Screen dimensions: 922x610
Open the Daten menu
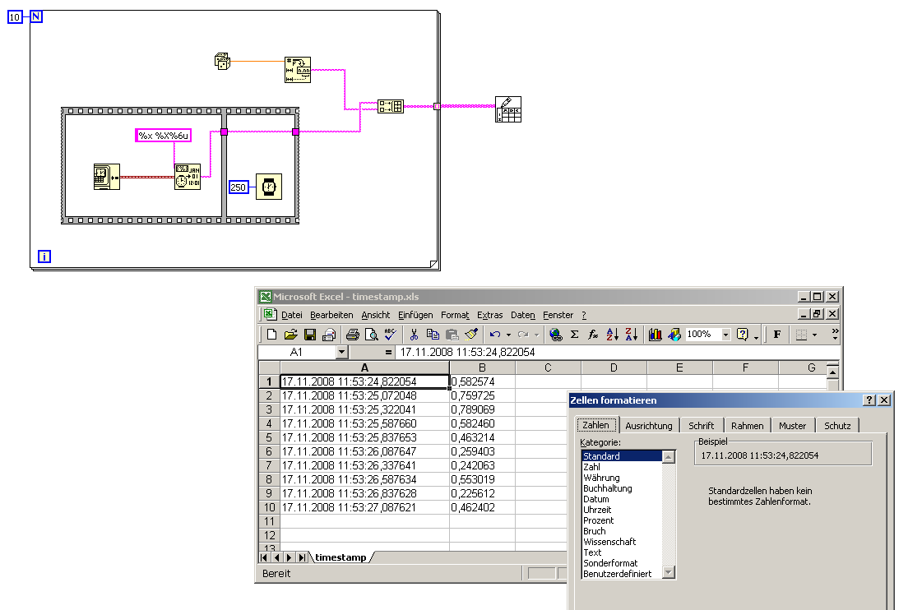pyautogui.click(x=523, y=315)
